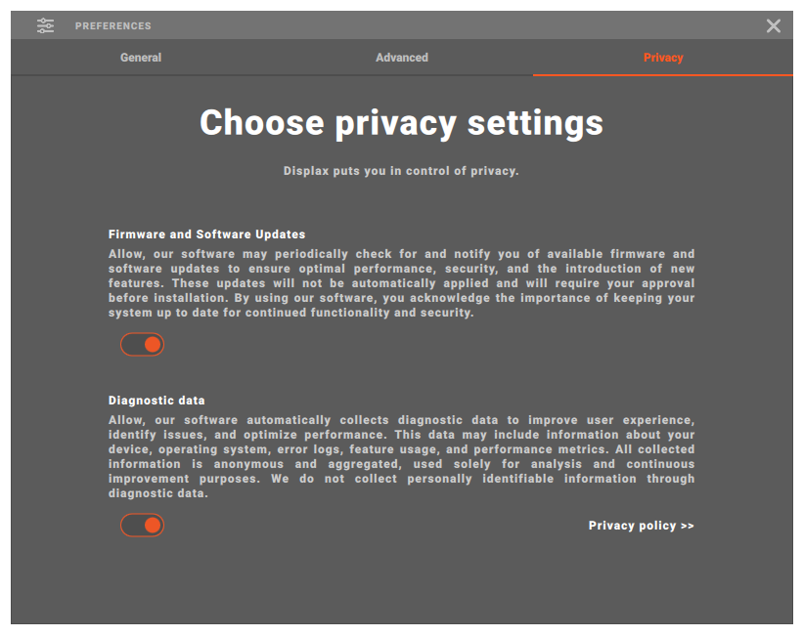This screenshot has width=803, height=636.
Task: Disable the Firmware and Software Updates toggle
Action: coord(142,344)
